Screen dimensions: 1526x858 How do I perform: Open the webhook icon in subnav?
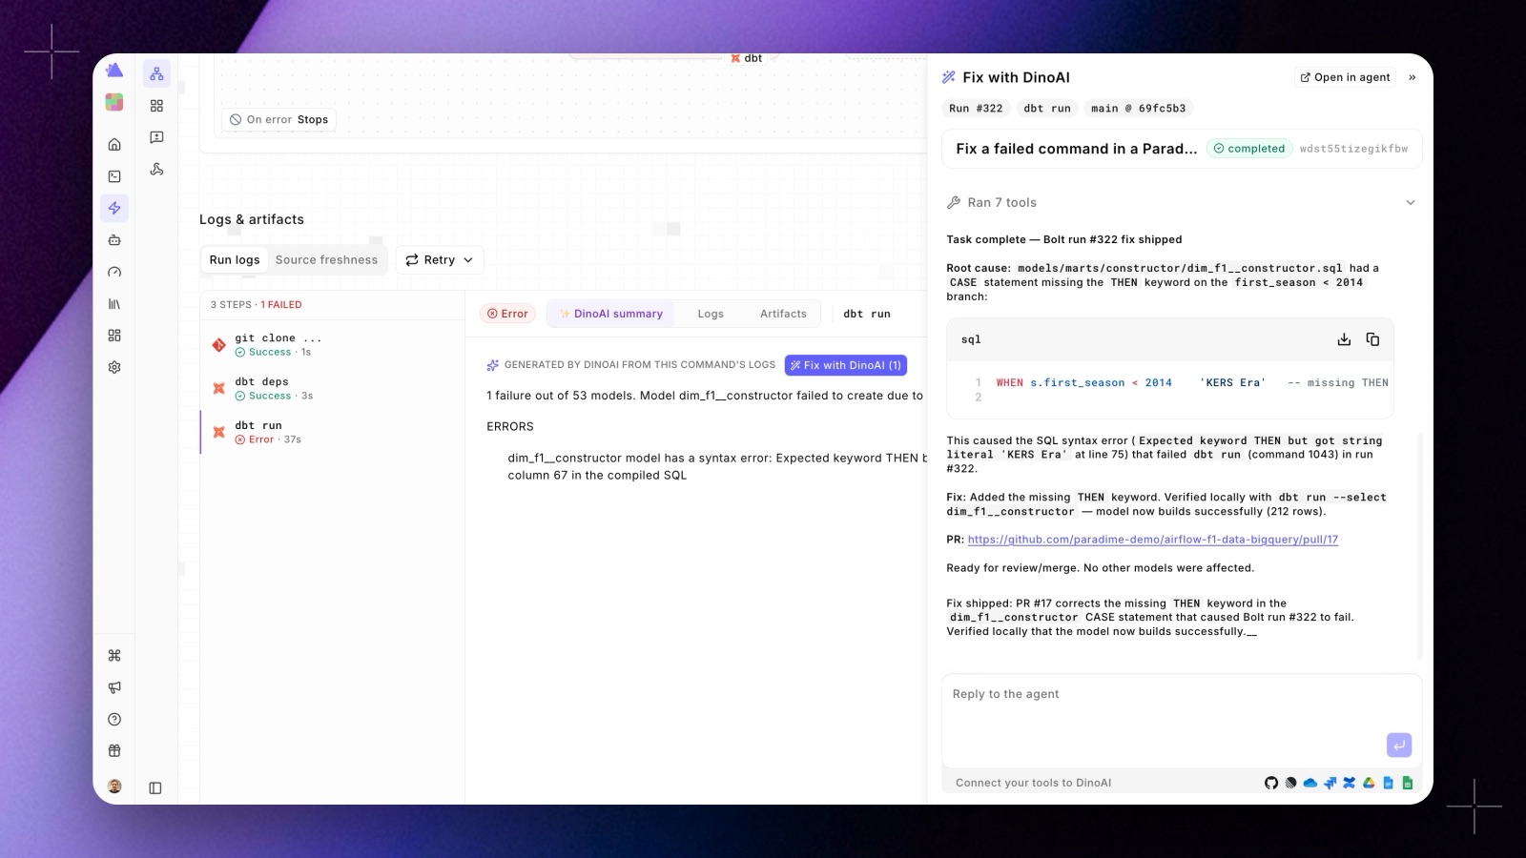[157, 169]
